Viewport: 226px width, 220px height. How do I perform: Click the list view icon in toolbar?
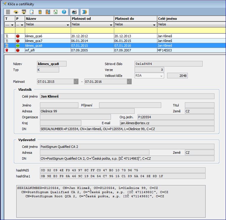pyautogui.click(x=8, y=12)
